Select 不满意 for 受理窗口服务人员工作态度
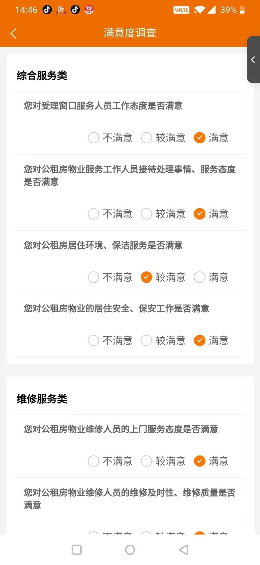 [x=93, y=138]
